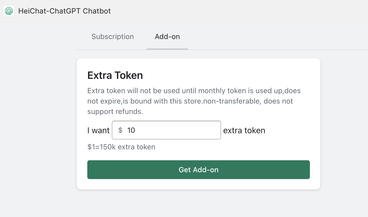
Task: Switch to the Subscription tab
Action: [x=113, y=36]
